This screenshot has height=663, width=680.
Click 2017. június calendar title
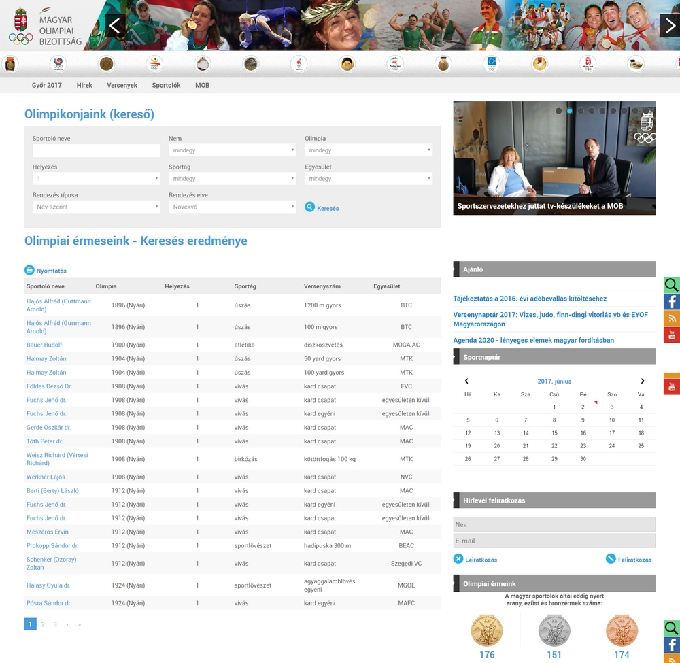tap(554, 381)
